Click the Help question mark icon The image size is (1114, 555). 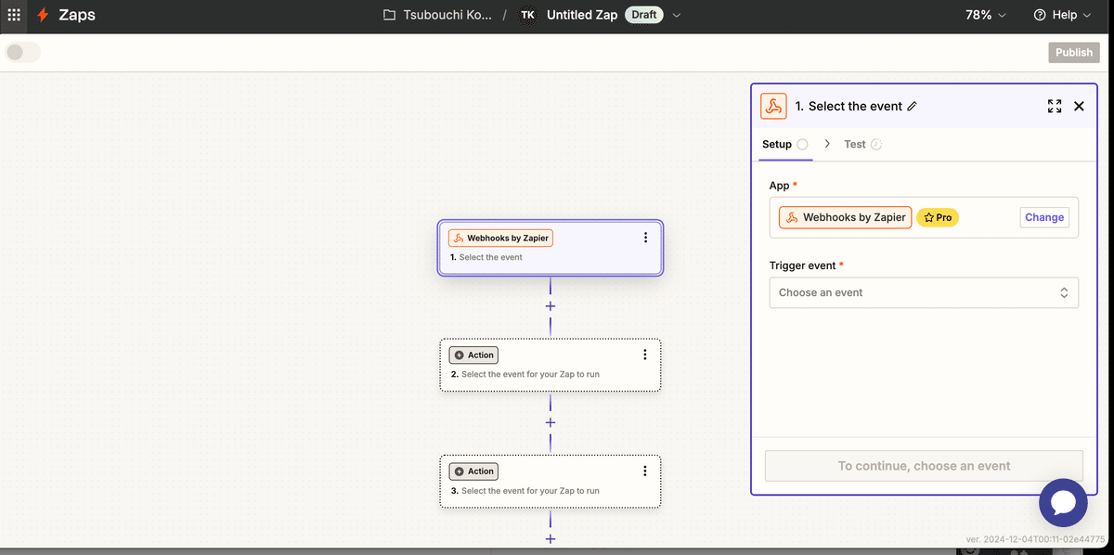[1040, 15]
